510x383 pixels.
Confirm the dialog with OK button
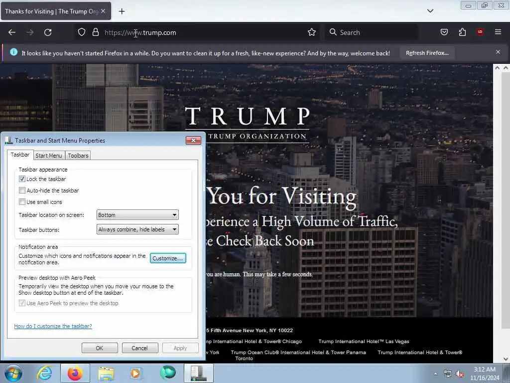point(100,348)
